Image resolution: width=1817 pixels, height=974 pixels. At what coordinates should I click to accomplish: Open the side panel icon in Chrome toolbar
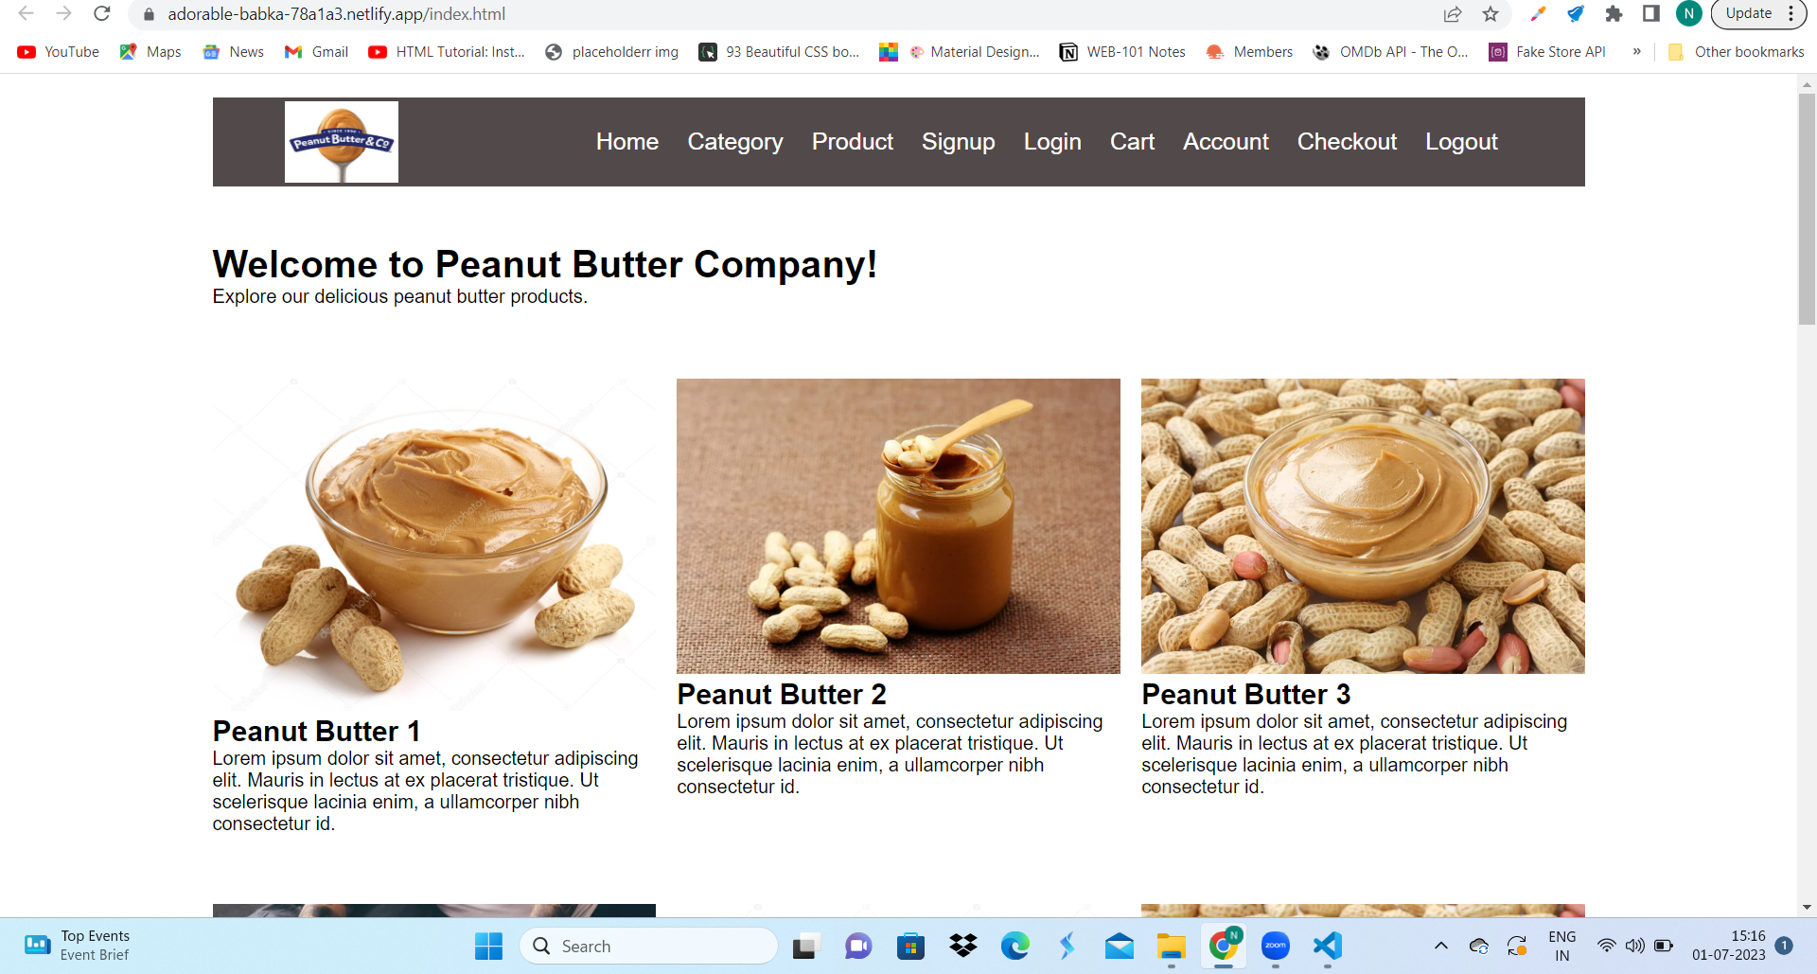click(1651, 14)
